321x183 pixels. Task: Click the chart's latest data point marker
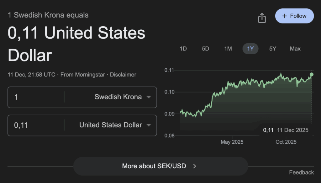(312, 74)
